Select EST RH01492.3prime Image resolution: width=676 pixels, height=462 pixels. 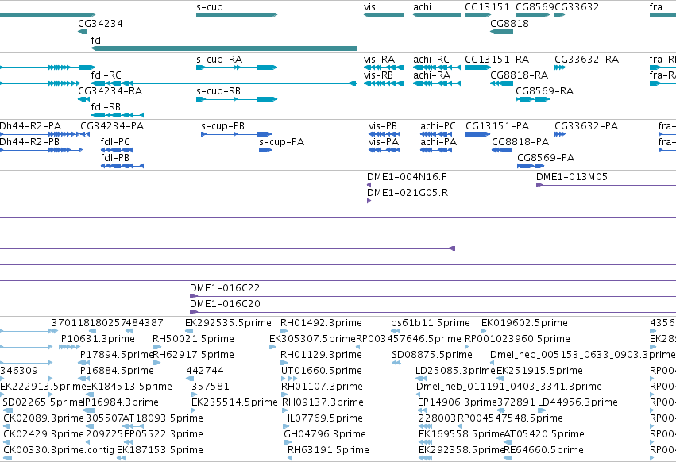[x=321, y=323]
